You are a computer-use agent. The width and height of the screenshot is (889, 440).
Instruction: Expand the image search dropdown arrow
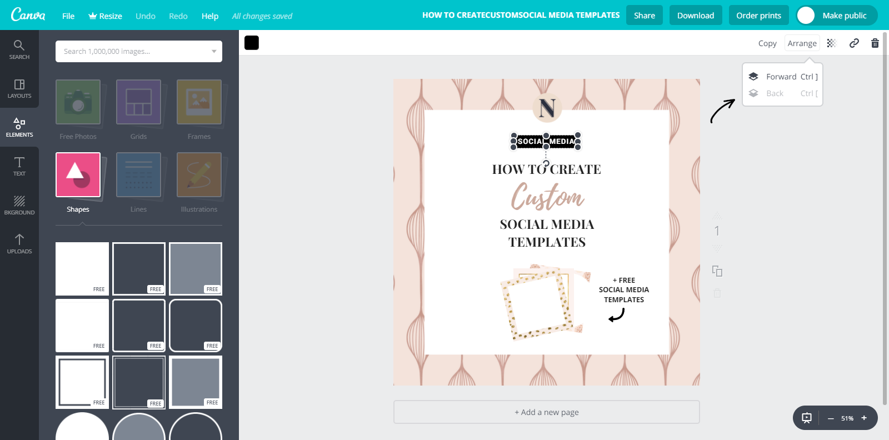point(214,52)
